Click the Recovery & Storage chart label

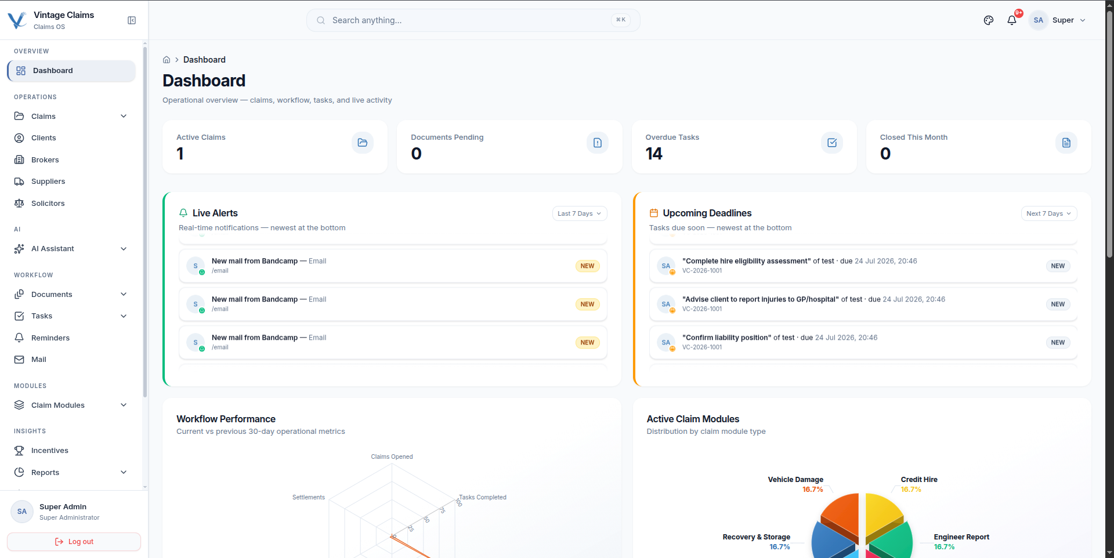pos(757,537)
